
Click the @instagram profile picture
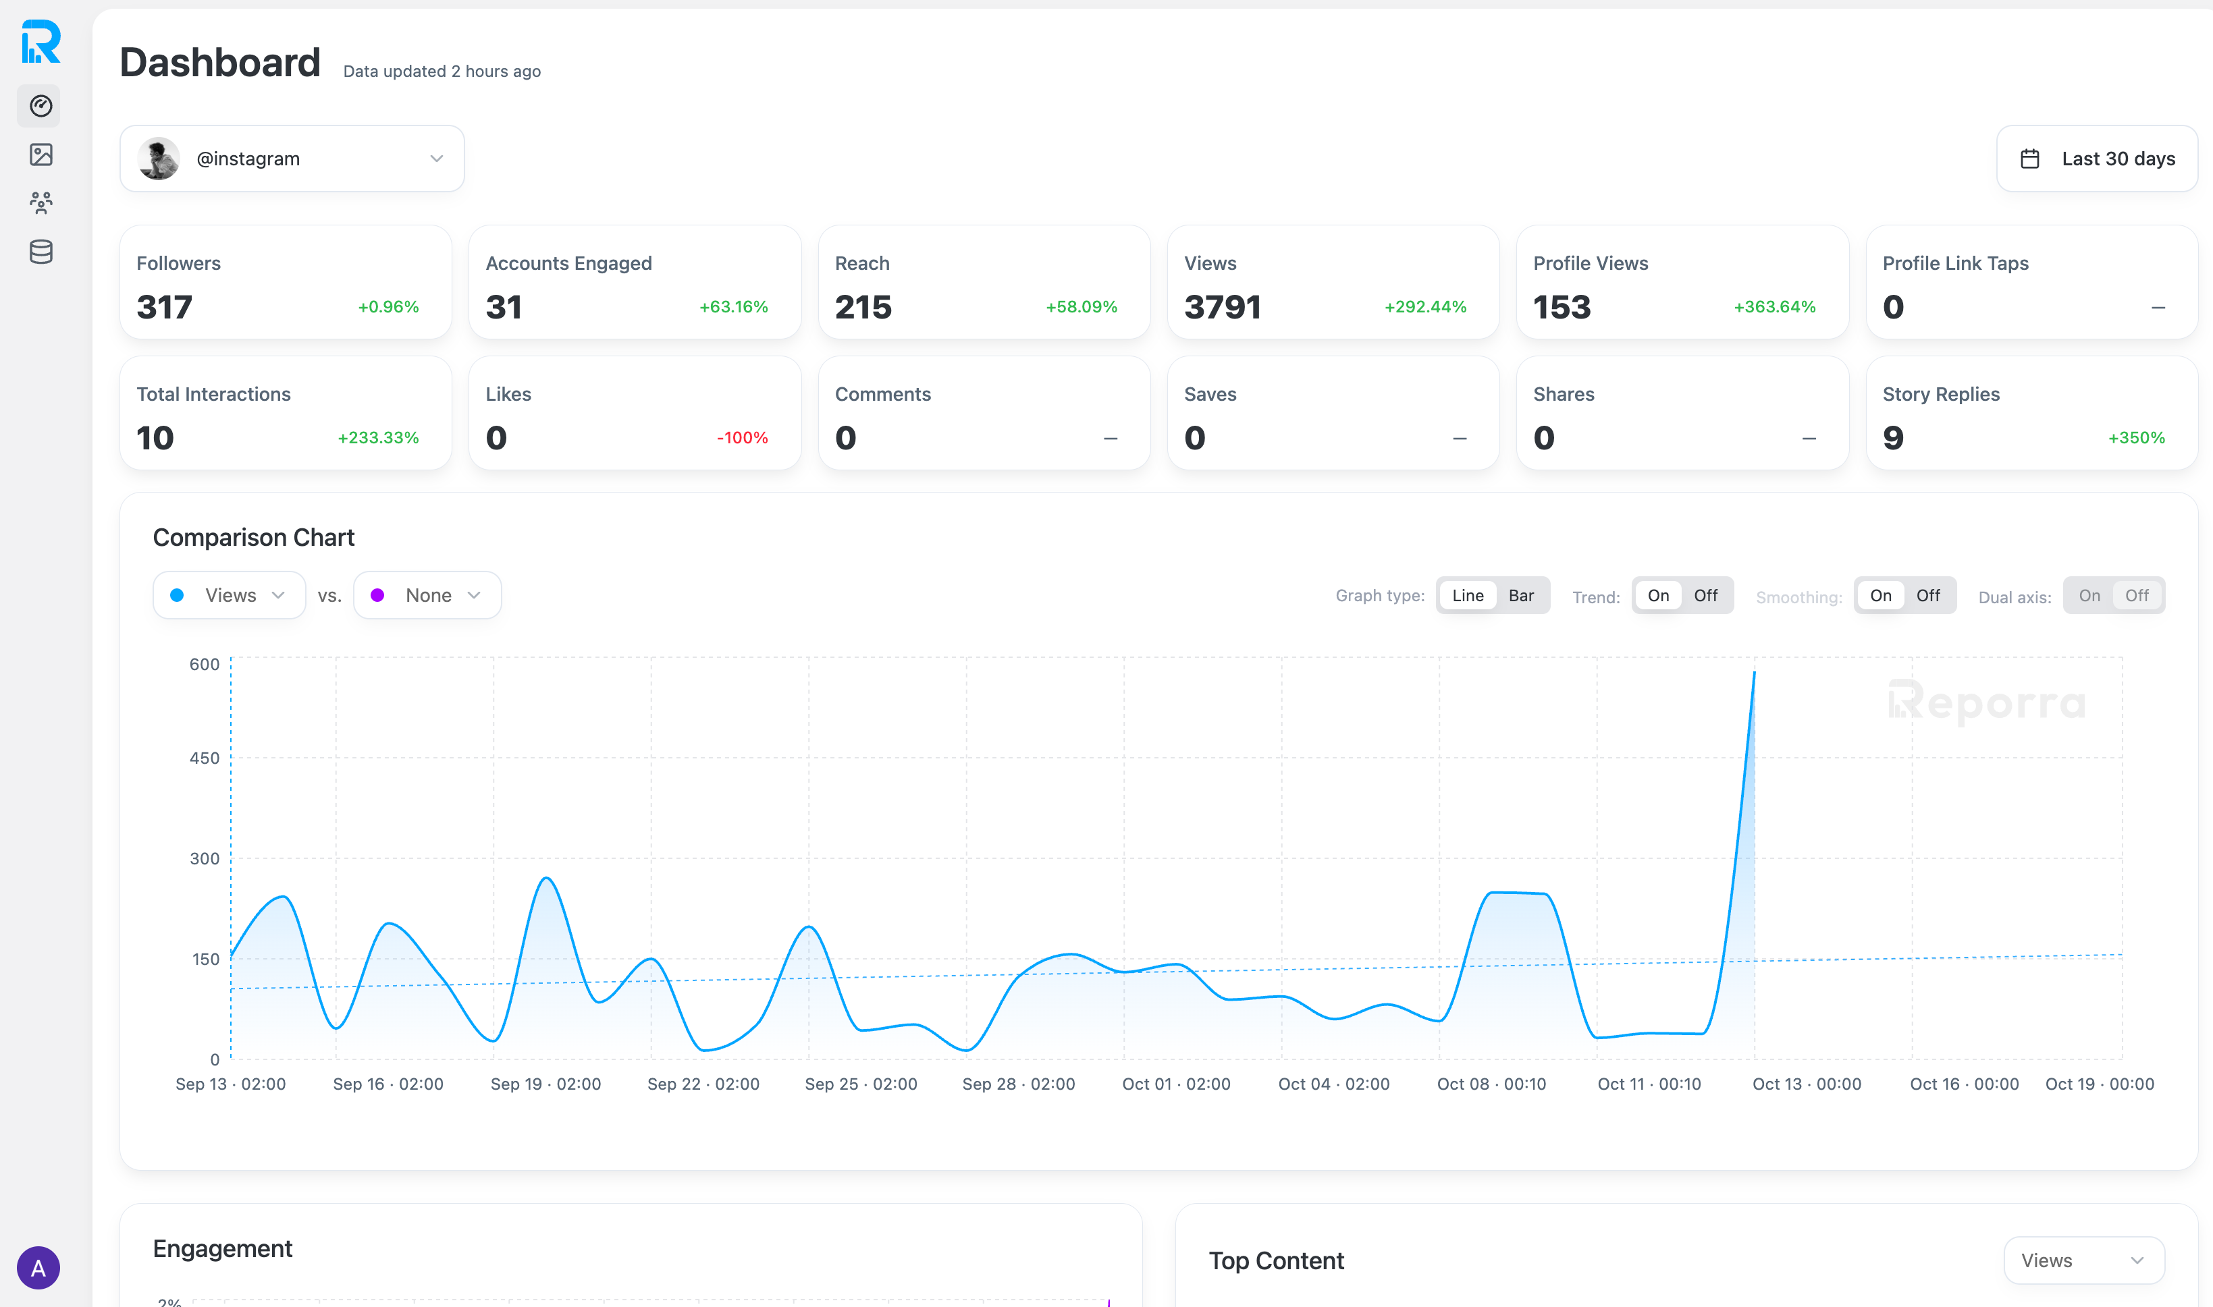pos(159,159)
